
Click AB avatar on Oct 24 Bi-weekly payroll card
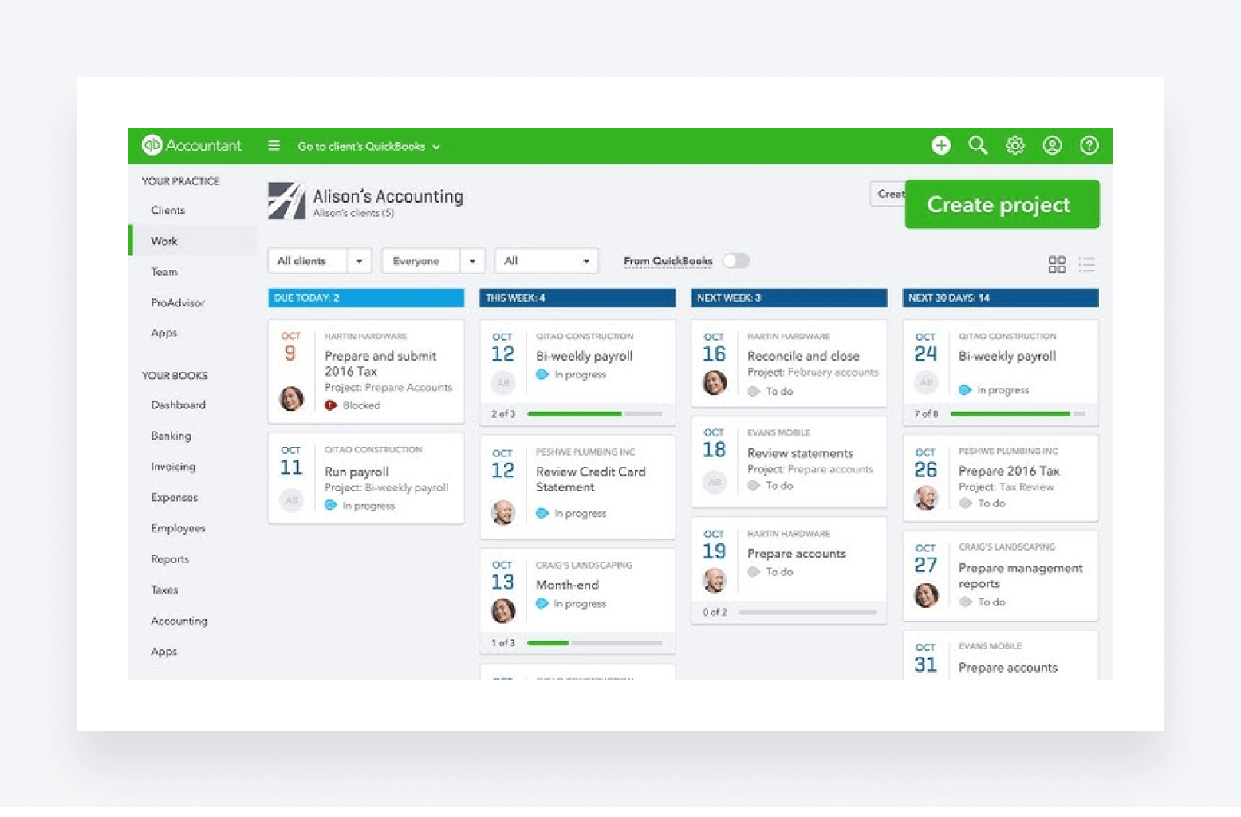[x=926, y=382]
